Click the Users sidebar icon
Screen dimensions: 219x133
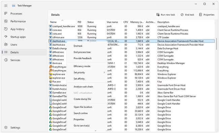point(6,44)
